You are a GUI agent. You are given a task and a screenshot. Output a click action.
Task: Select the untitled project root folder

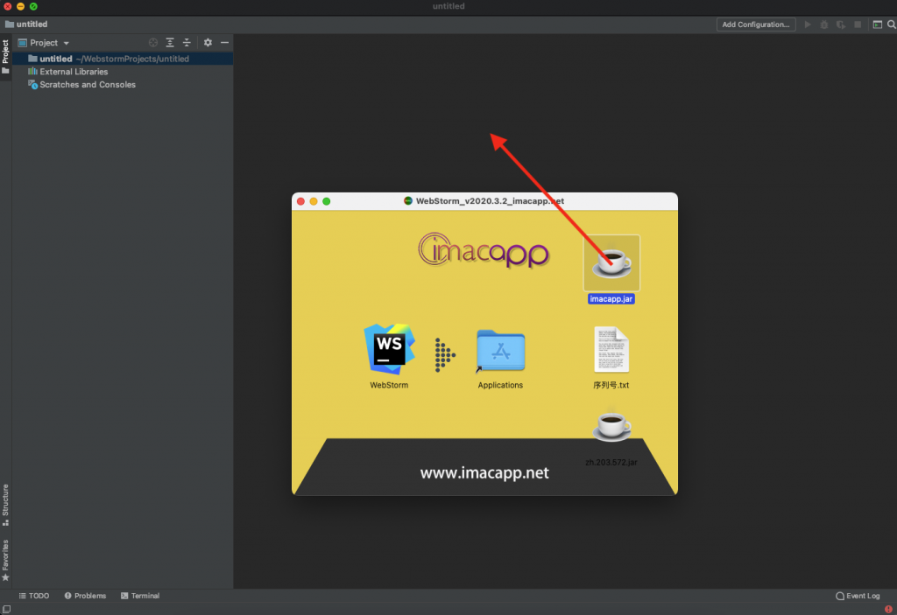123,59
